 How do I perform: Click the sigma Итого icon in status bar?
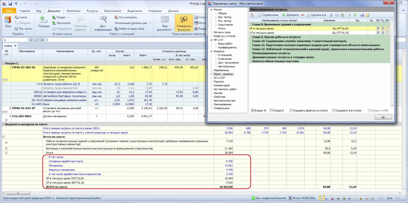290,198
